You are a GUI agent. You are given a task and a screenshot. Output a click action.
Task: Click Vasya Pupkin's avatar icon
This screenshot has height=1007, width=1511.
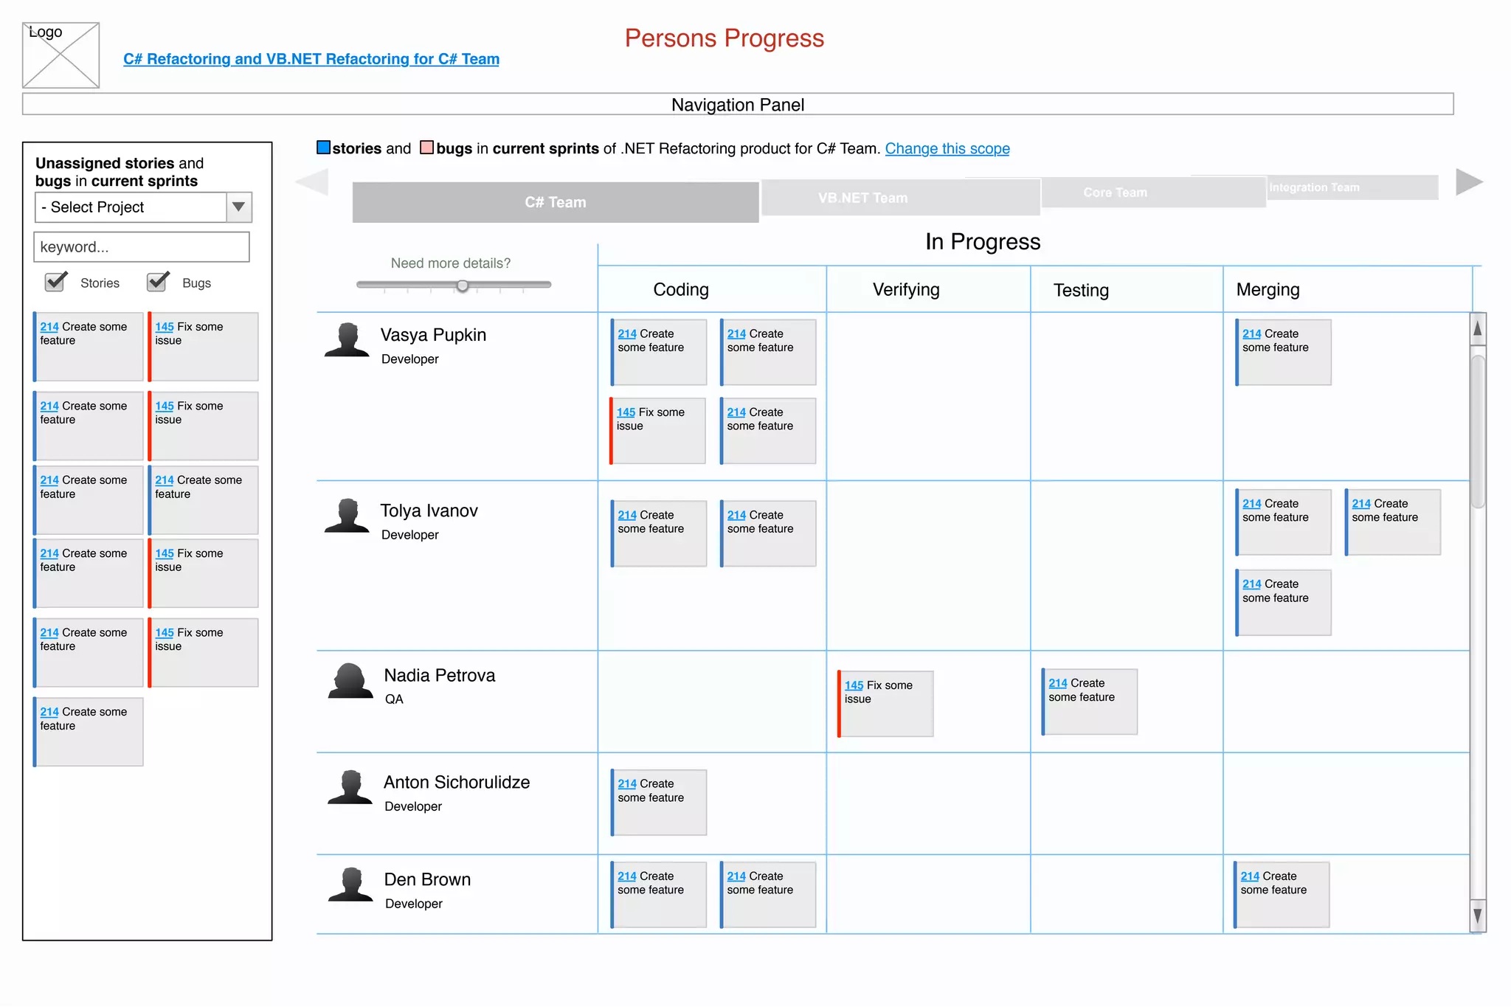[x=347, y=340]
